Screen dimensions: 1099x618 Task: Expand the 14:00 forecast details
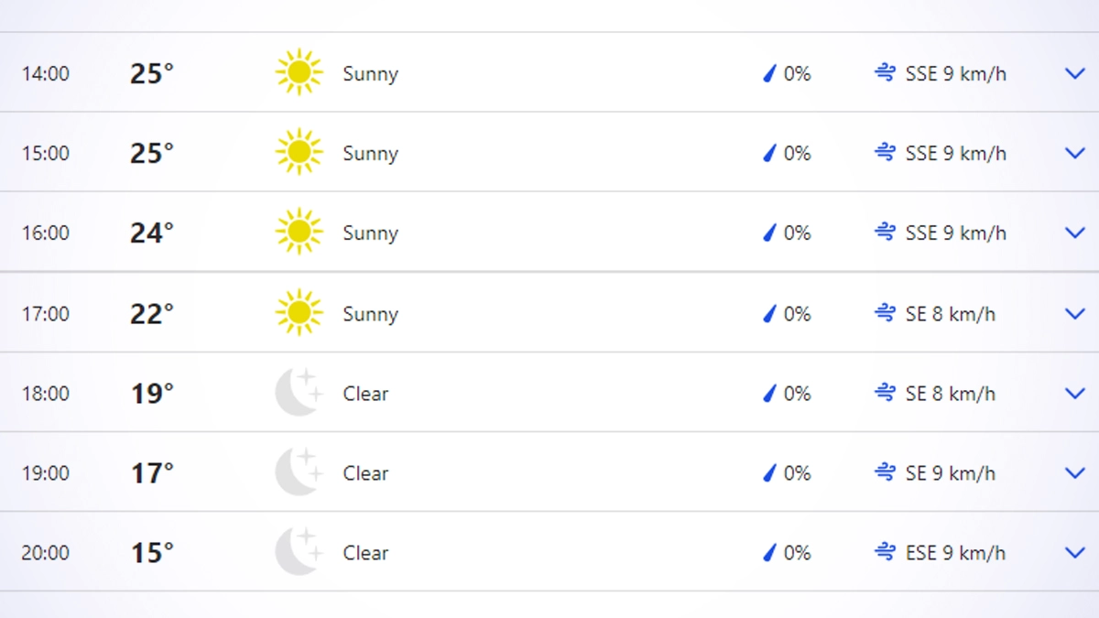tap(1075, 74)
